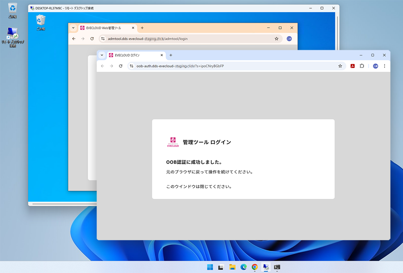403x273 pixels.
Task: Open new tab next to EVECLOUD ログイン
Action: pyautogui.click(x=171, y=55)
